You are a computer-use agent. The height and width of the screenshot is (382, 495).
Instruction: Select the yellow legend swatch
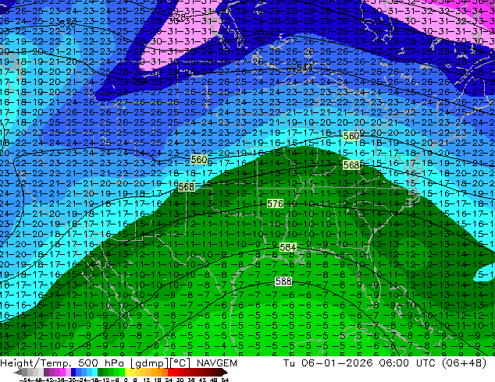pyautogui.click(x=127, y=372)
